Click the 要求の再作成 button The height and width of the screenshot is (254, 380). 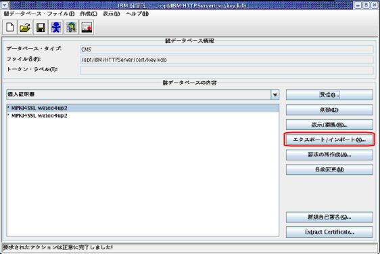click(x=329, y=154)
